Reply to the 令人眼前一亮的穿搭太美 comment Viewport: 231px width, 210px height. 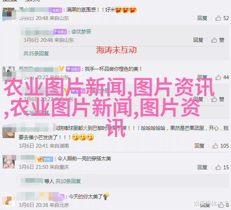[x=202, y=167]
